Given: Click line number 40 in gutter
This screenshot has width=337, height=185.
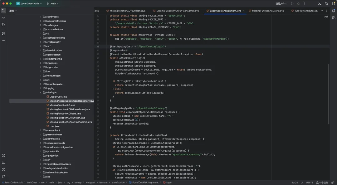Looking at the screenshot, I should tap(98, 46).
